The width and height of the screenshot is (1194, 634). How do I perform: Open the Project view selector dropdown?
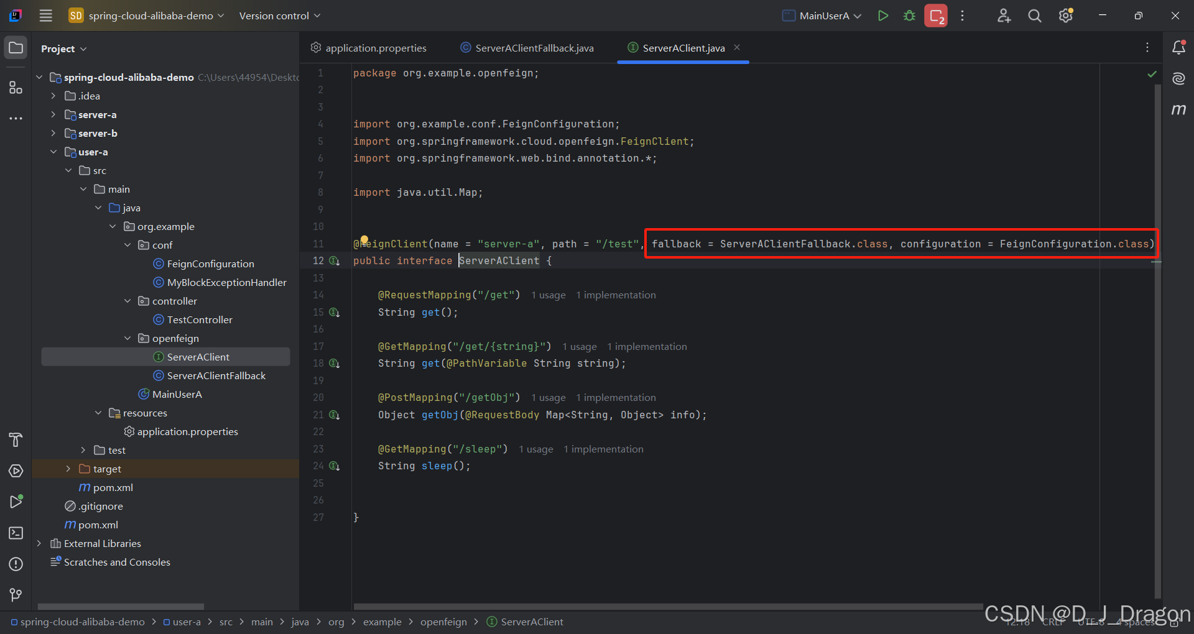click(x=63, y=48)
